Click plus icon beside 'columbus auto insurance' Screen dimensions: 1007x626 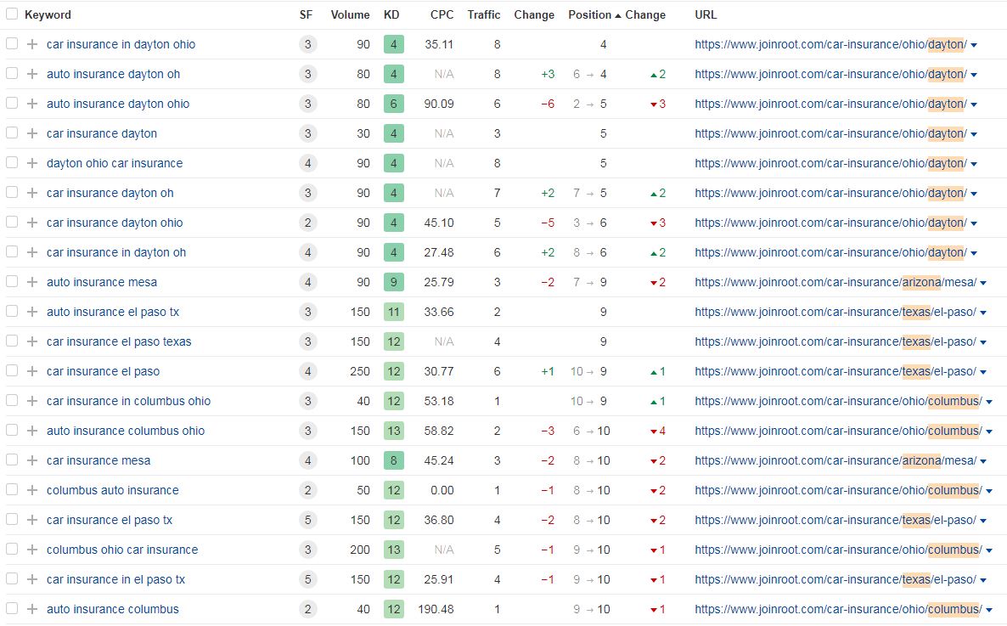[32, 490]
